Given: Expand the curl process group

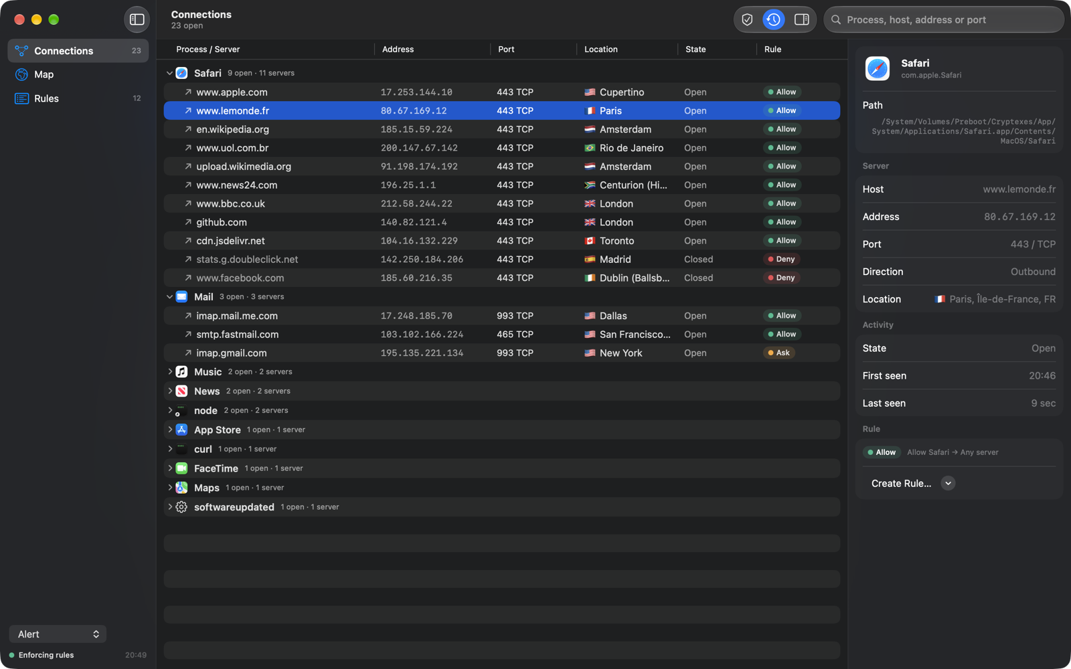Looking at the screenshot, I should [169, 449].
